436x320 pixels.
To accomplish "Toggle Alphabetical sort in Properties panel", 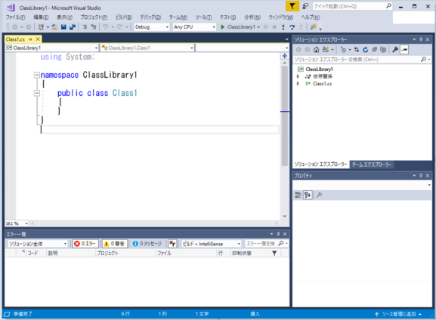I will tap(308, 195).
